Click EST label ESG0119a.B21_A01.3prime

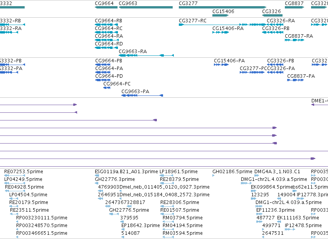(126, 172)
